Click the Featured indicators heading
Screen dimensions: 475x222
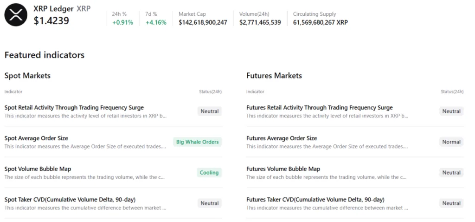[x=45, y=55]
